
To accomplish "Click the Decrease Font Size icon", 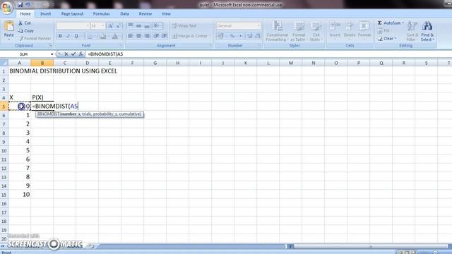I will [118, 26].
